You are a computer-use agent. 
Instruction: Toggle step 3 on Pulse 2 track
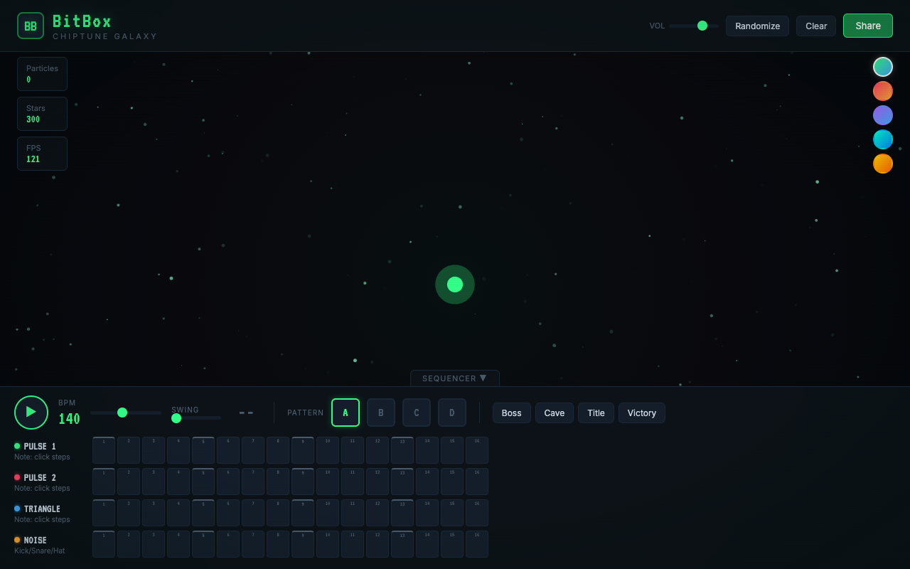[154, 482]
